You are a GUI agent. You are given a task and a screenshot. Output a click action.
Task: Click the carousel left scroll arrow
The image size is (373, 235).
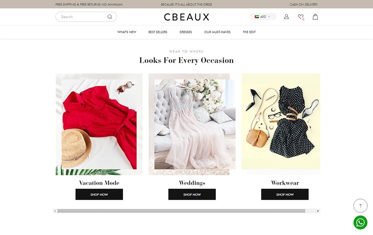tap(55, 211)
